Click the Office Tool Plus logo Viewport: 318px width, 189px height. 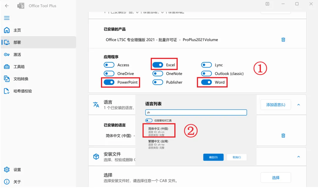coord(21,6)
